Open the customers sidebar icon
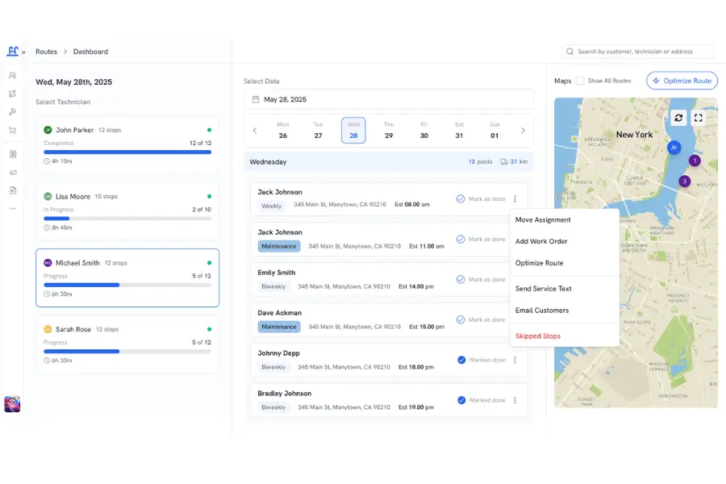Viewport: 726px width, 484px height. [x=12, y=76]
